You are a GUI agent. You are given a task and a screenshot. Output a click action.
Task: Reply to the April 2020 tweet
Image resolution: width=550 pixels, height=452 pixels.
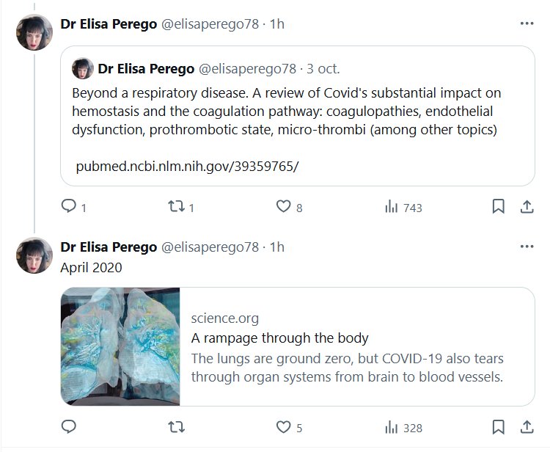pos(69,427)
